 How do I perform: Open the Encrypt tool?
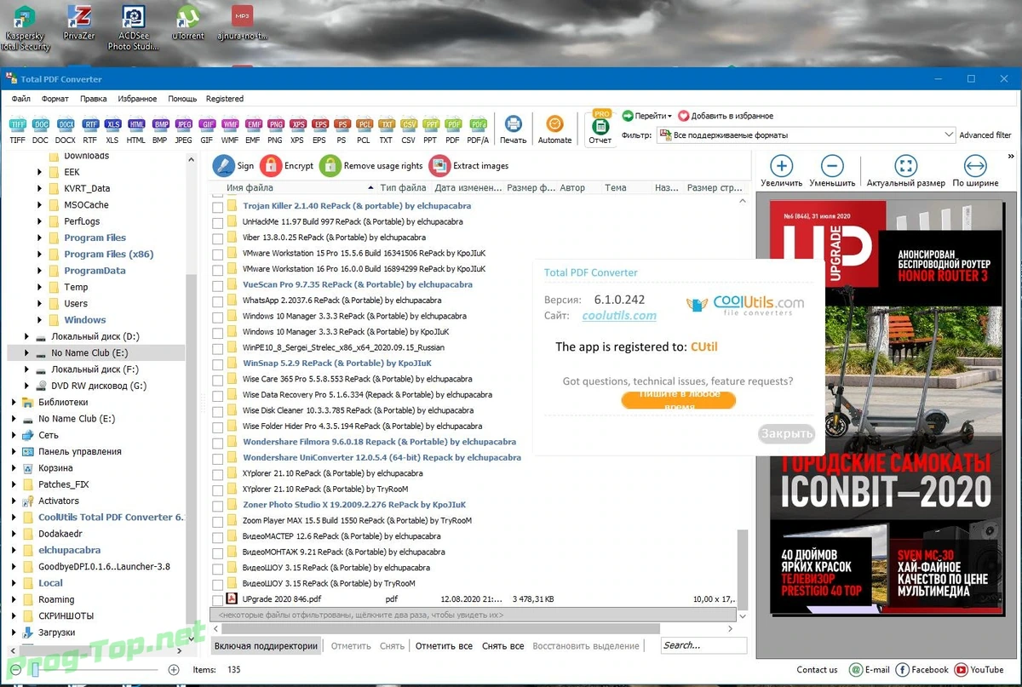288,165
